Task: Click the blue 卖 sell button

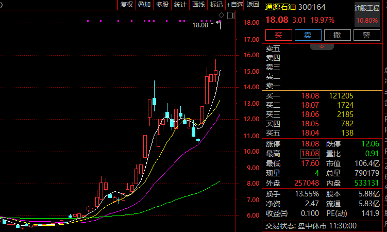Action: coord(308,35)
